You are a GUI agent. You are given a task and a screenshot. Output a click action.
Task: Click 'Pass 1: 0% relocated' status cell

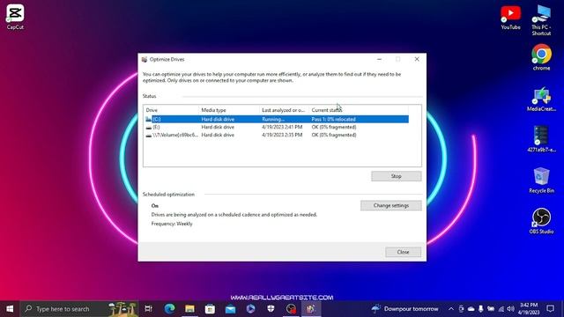pos(333,120)
